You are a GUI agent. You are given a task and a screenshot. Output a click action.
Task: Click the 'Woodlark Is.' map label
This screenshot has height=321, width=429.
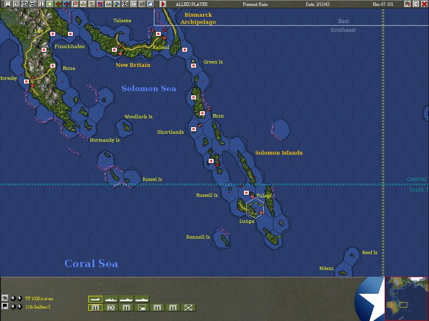139,117
